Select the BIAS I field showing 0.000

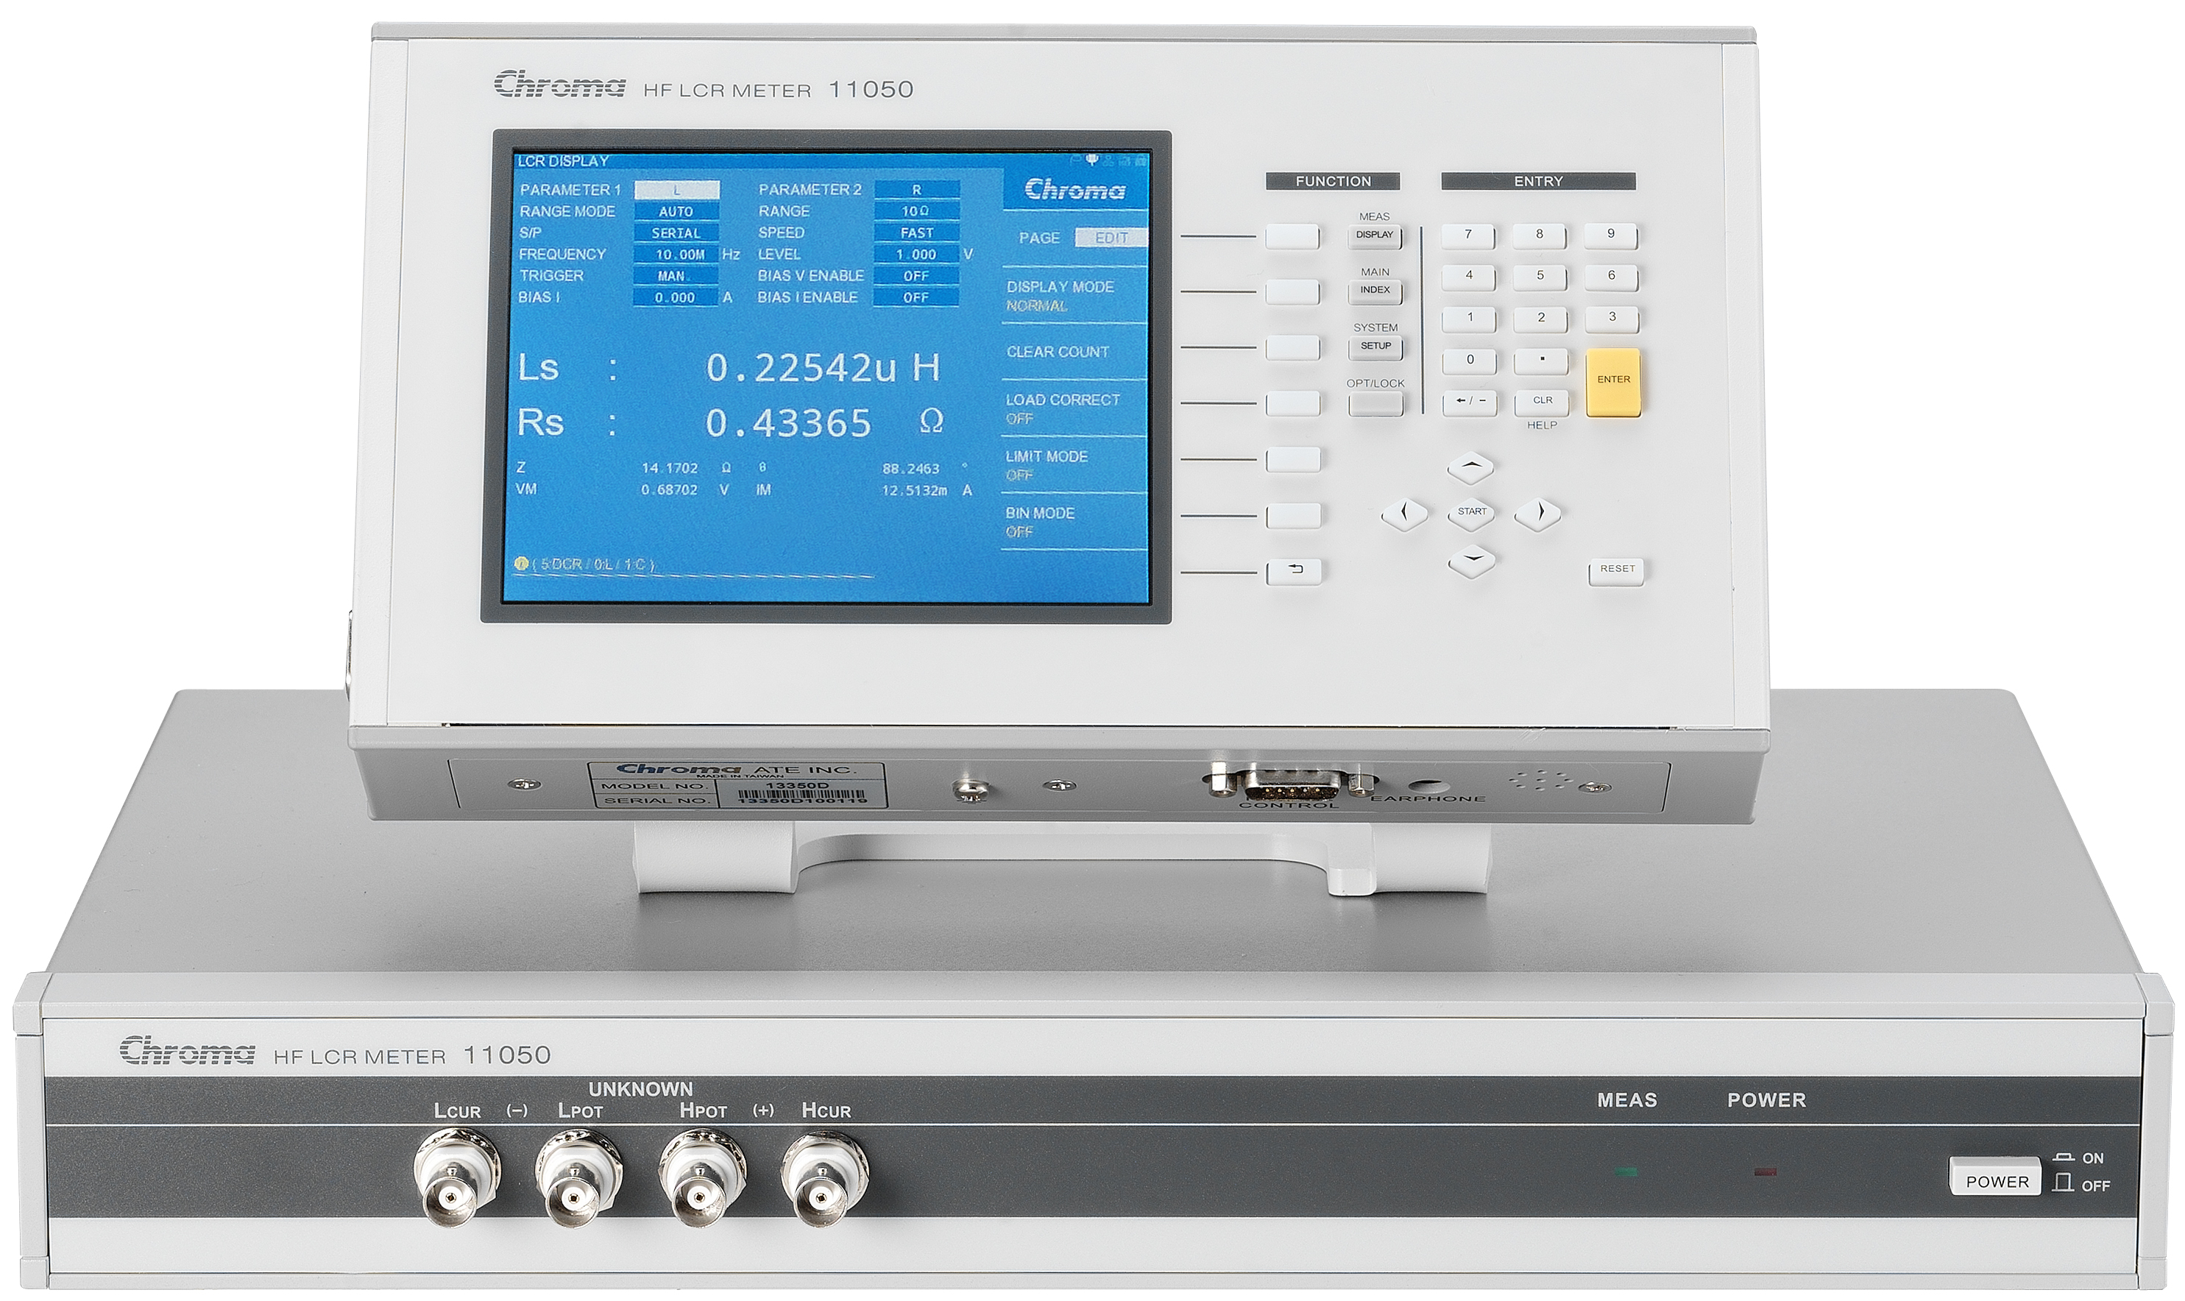(675, 298)
